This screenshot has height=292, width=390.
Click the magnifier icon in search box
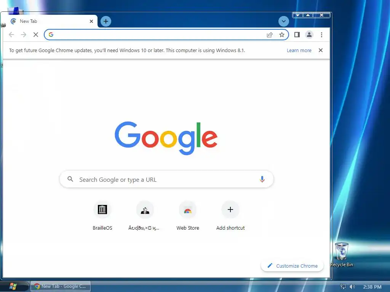point(70,179)
